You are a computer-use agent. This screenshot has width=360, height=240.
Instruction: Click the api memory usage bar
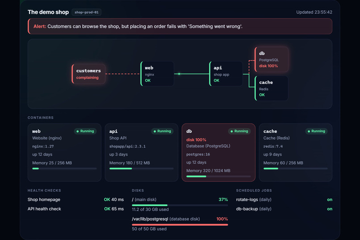(x=142, y=168)
